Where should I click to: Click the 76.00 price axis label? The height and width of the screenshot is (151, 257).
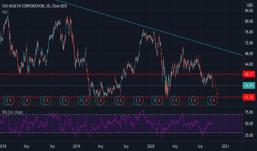pyautogui.click(x=249, y=32)
